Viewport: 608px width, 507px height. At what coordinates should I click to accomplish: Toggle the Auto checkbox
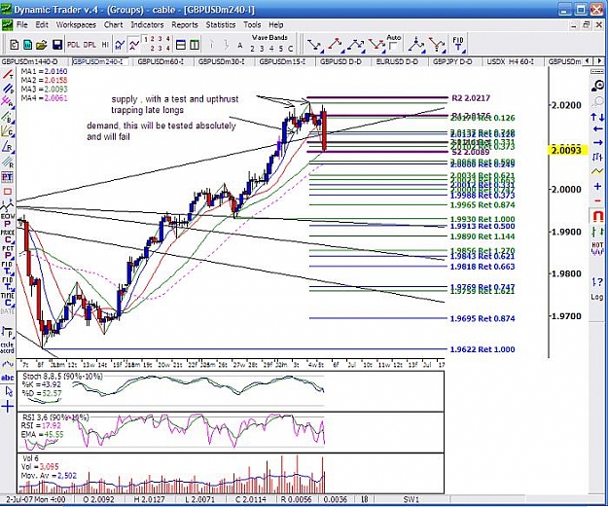tap(393, 46)
